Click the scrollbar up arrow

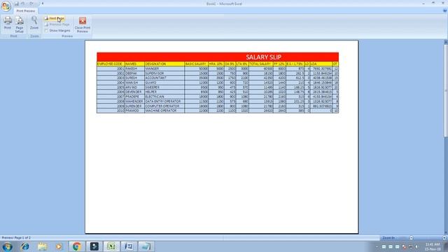click(446, 42)
